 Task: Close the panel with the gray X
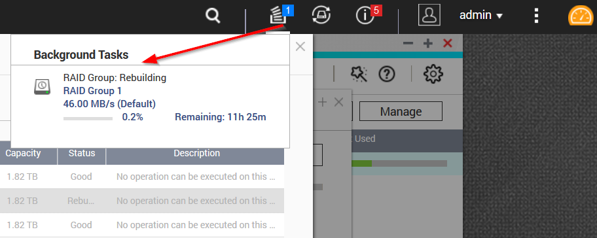pos(300,47)
